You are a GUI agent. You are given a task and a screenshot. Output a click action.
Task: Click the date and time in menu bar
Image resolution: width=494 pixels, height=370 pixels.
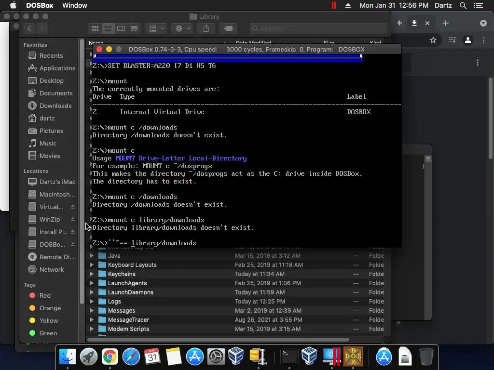[394, 5]
